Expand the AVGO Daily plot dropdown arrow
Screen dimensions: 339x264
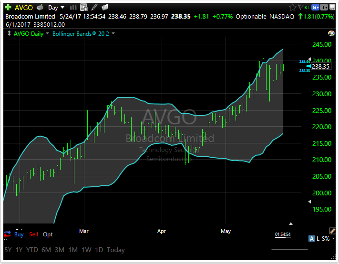coord(48,34)
